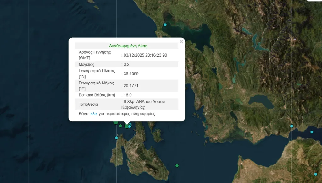Click the cyan marker off western Kefalonia's coast
Viewport: 322px width, 183px height.
tap(116, 137)
